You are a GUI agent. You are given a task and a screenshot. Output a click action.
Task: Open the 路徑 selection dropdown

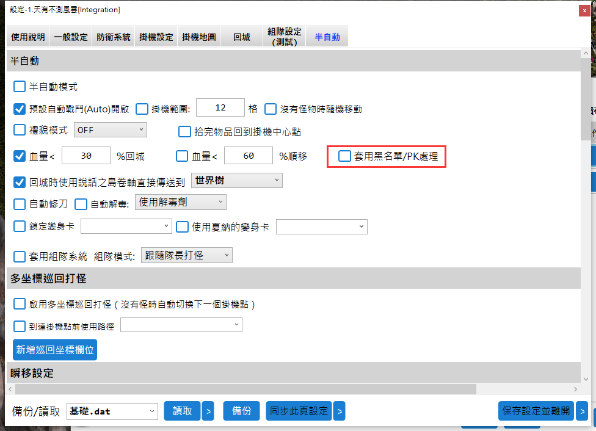(181, 325)
